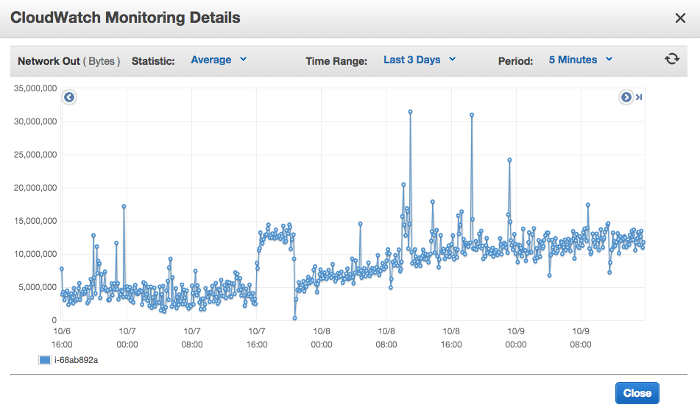Image resolution: width=700 pixels, height=413 pixels.
Task: Refresh the CloudWatch graph
Action: tap(672, 59)
